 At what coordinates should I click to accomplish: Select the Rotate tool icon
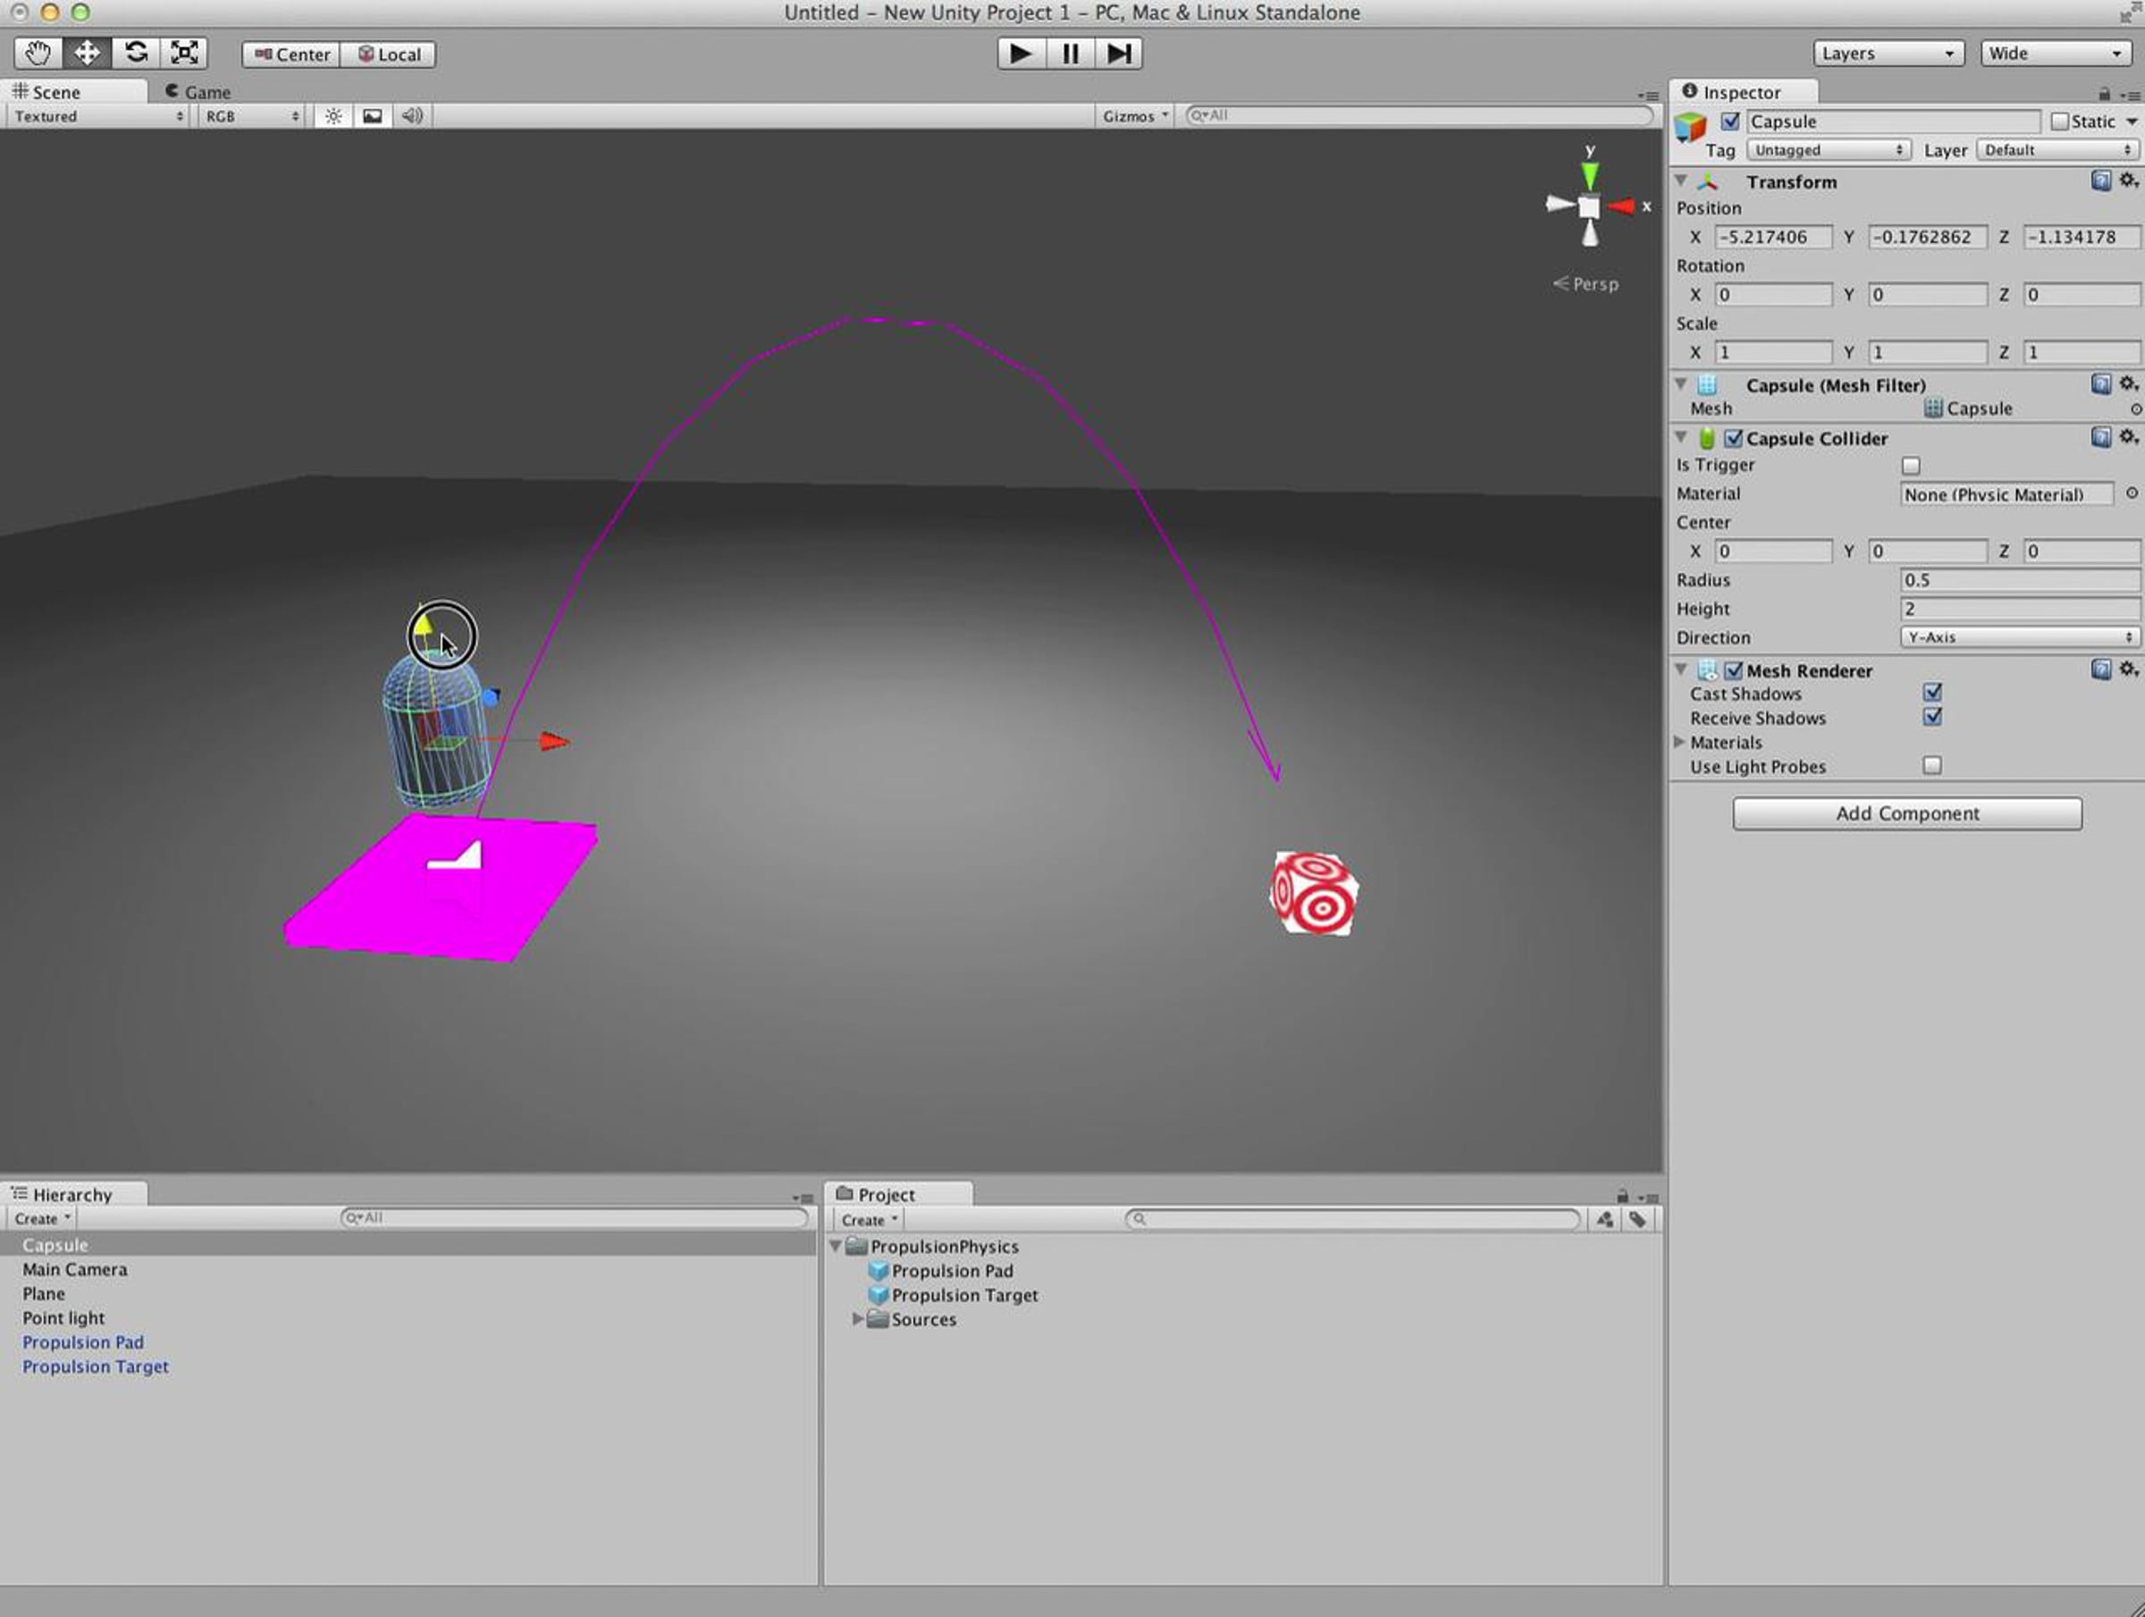[x=136, y=54]
